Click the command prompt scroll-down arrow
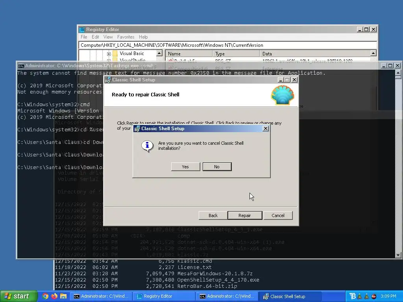The width and height of the screenshot is (403, 302). coord(398,255)
